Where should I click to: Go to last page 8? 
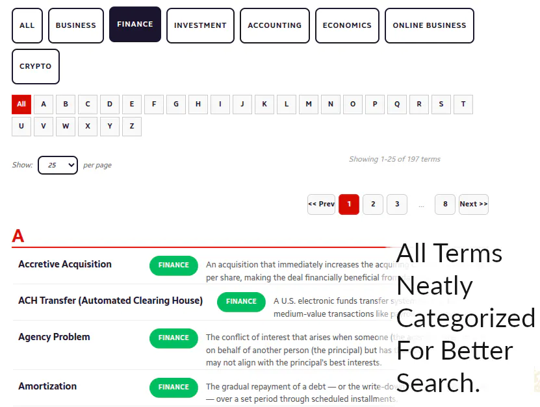445,204
